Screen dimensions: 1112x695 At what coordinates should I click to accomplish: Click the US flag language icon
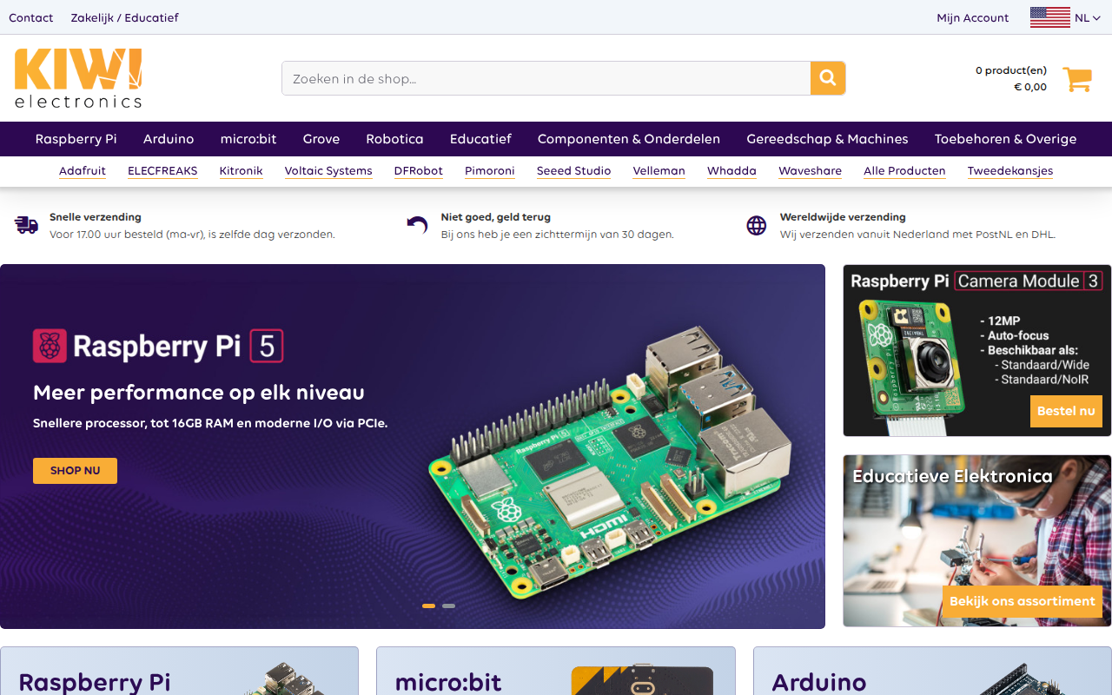tap(1049, 17)
